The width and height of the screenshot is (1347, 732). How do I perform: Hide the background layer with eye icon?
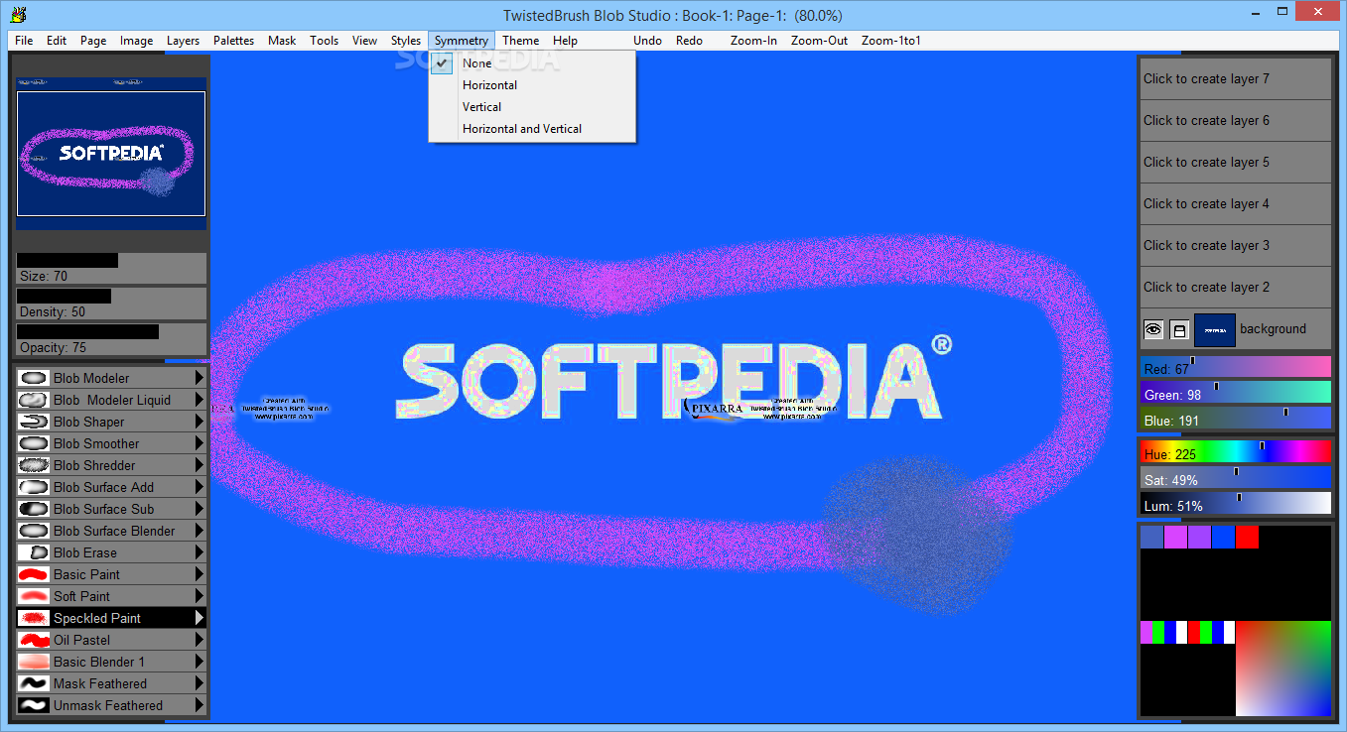pos(1153,329)
